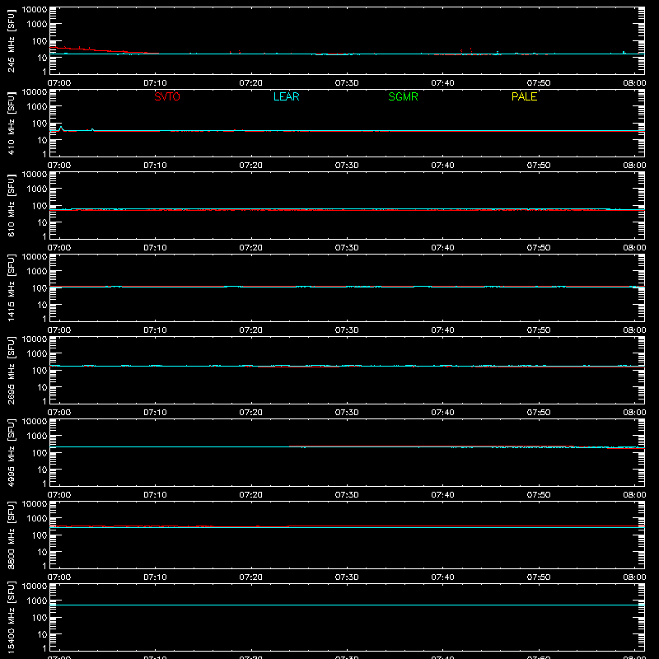Click the 10000 y-axis label of 8800 MHz panel
This screenshot has width=659, height=659.
(x=35, y=504)
